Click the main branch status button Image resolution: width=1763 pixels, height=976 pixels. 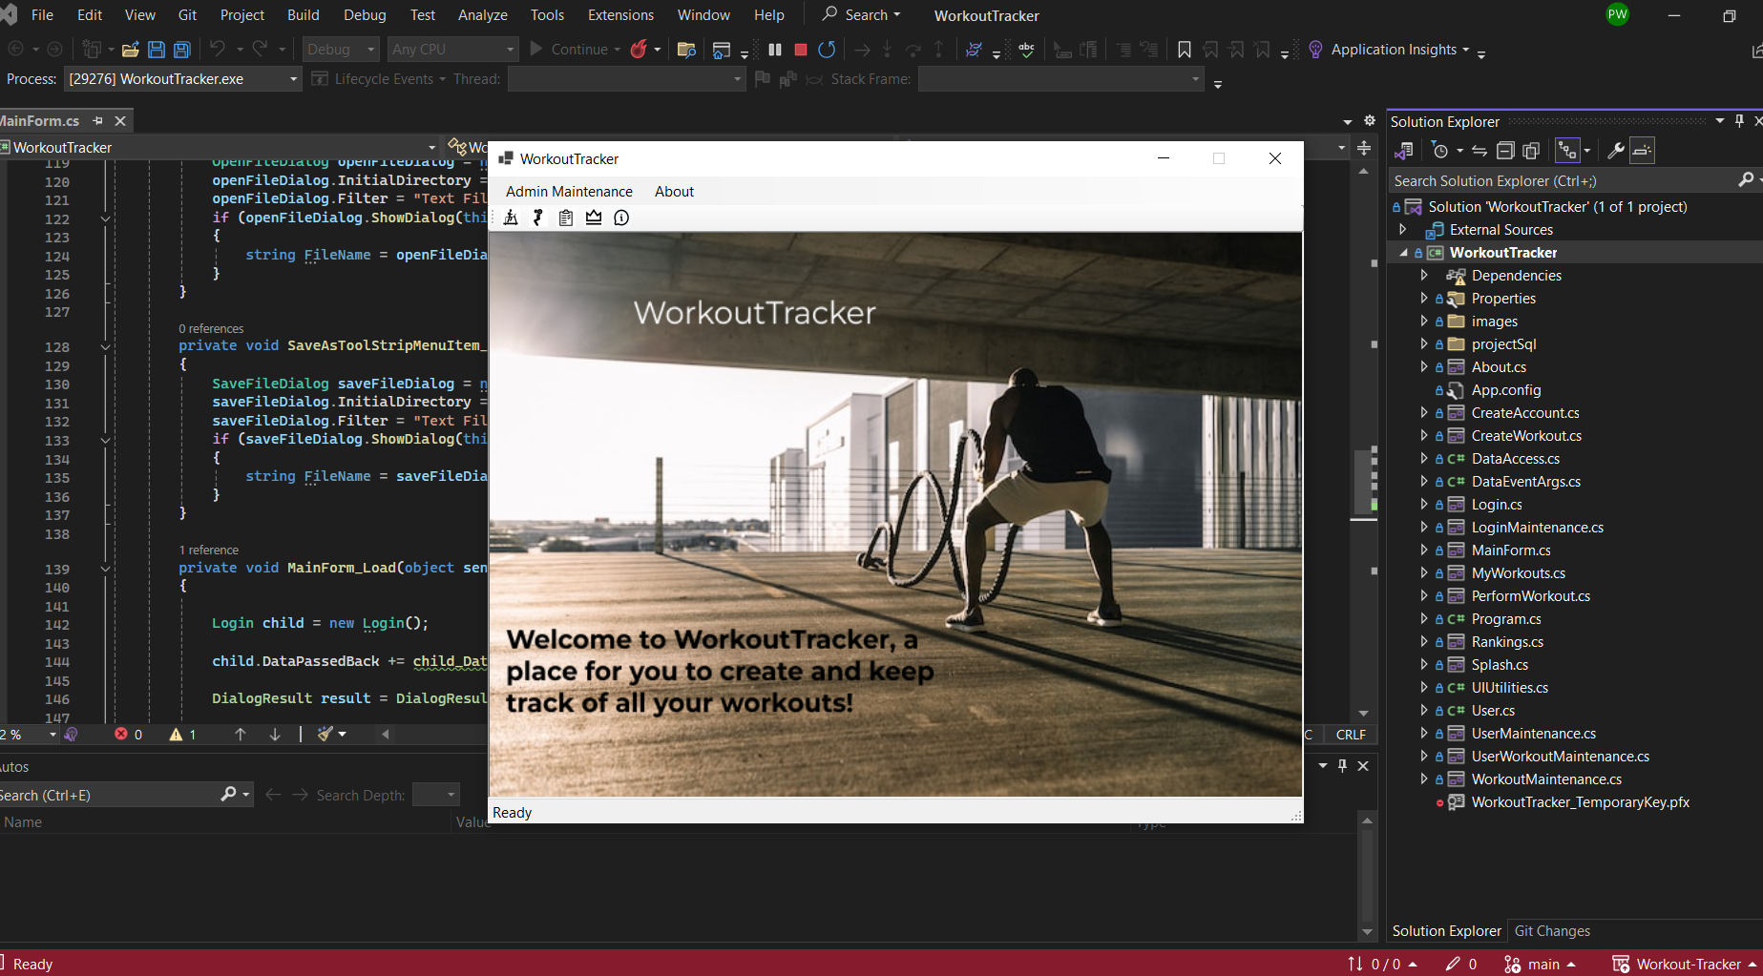point(1539,965)
